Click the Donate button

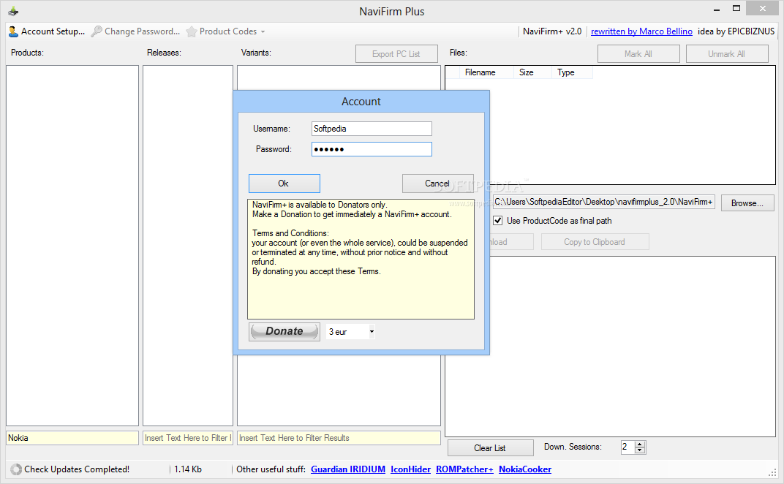284,331
